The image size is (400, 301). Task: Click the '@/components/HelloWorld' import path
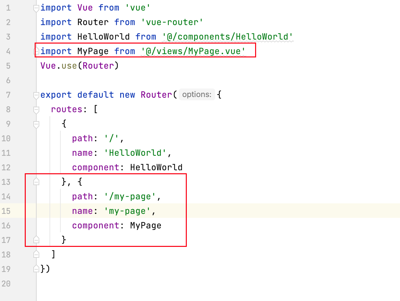[x=228, y=37]
